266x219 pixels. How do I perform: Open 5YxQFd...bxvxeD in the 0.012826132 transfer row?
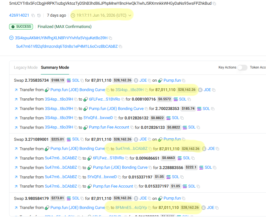click(x=98, y=118)
